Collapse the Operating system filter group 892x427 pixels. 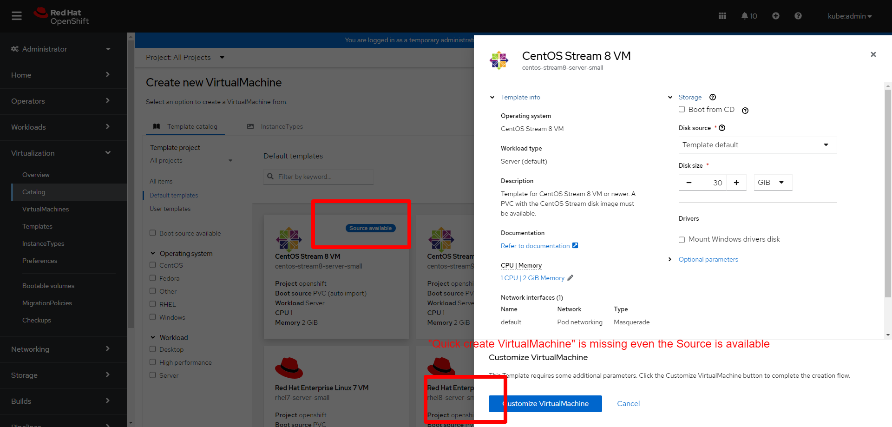[181, 254]
